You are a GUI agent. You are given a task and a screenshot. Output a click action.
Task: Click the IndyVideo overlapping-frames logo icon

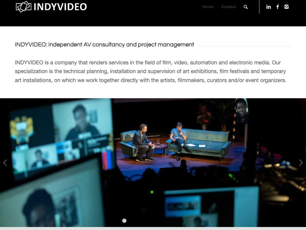pos(23,7)
